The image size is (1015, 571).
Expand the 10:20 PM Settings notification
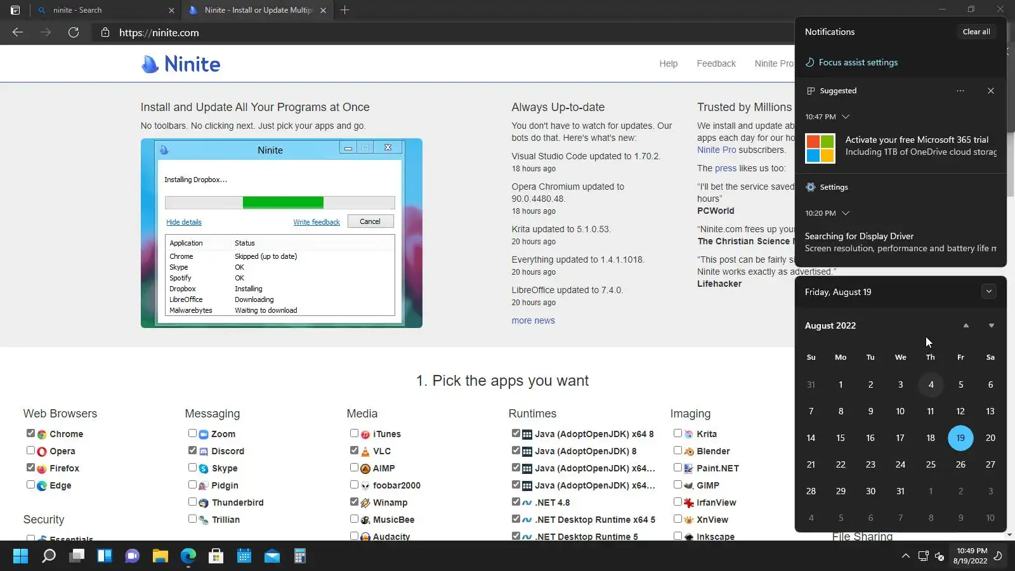coord(846,213)
